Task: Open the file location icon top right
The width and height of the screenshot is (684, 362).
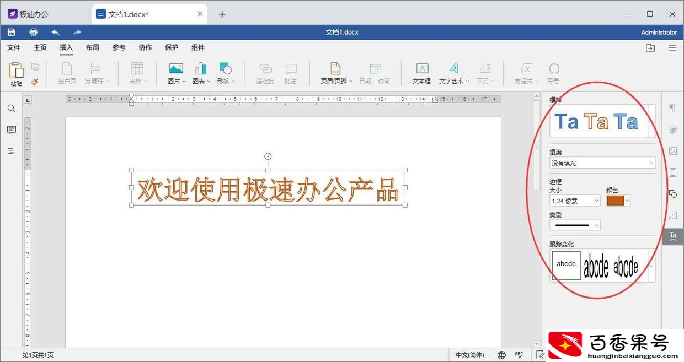Action: (650, 48)
